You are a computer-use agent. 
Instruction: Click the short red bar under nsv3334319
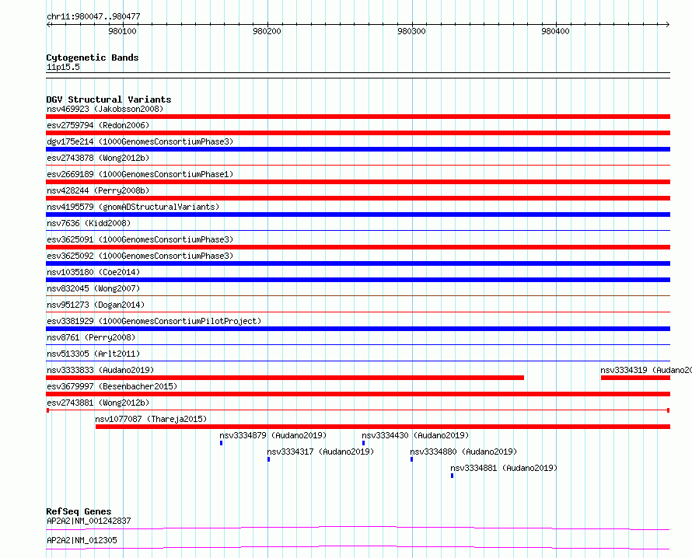tap(635, 378)
